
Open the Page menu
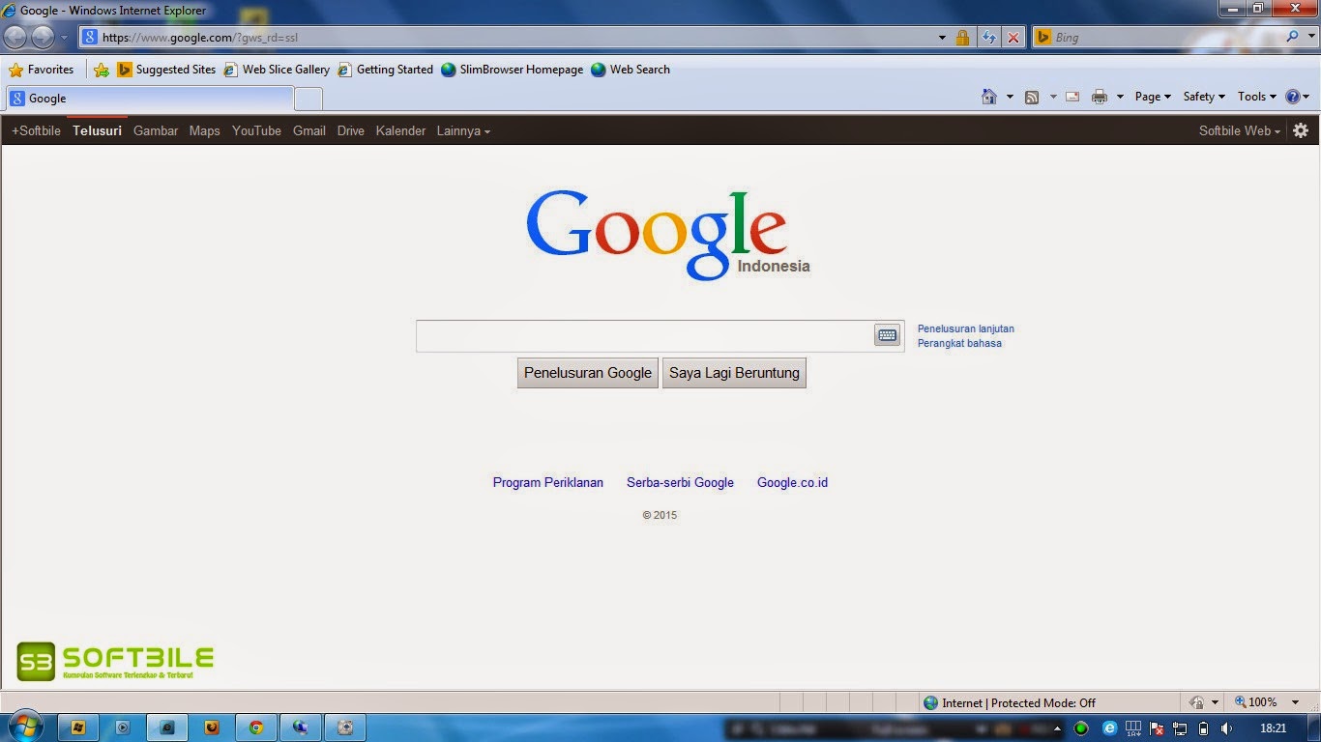pos(1153,97)
